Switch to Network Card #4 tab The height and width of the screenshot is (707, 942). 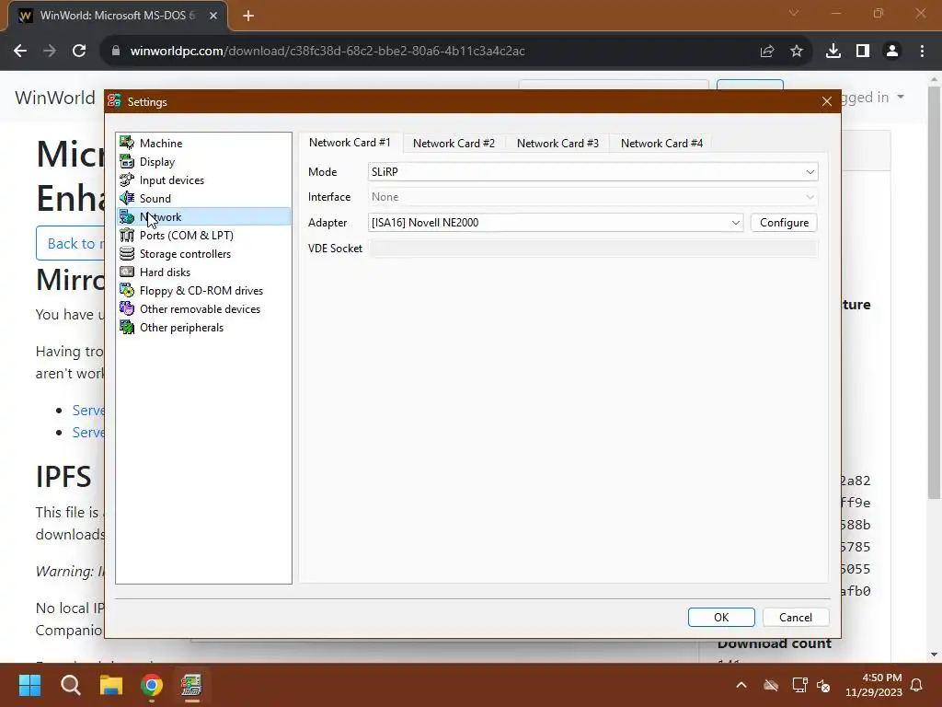[661, 143]
